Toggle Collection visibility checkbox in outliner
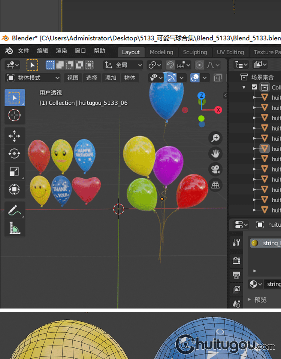This screenshot has width=281, height=359. [255, 87]
